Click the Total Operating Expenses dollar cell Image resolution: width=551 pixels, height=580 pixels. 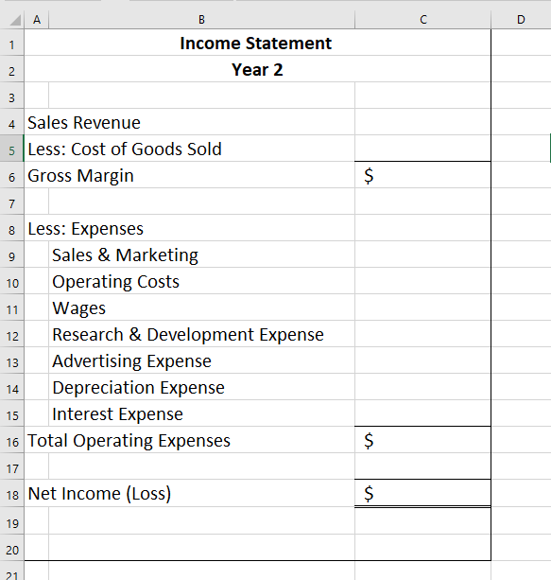coord(423,440)
